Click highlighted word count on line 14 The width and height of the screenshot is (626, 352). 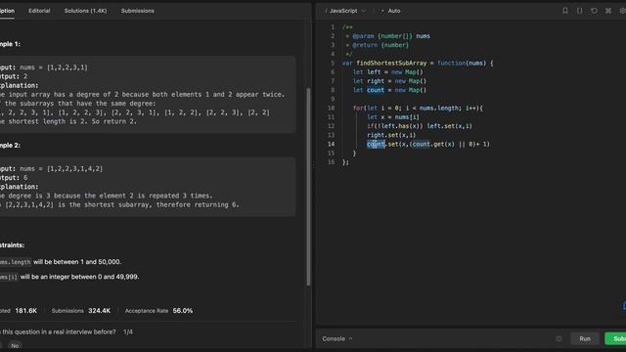click(376, 144)
